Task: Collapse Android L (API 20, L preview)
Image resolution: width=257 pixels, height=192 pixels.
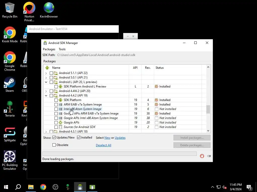Action: click(46, 82)
